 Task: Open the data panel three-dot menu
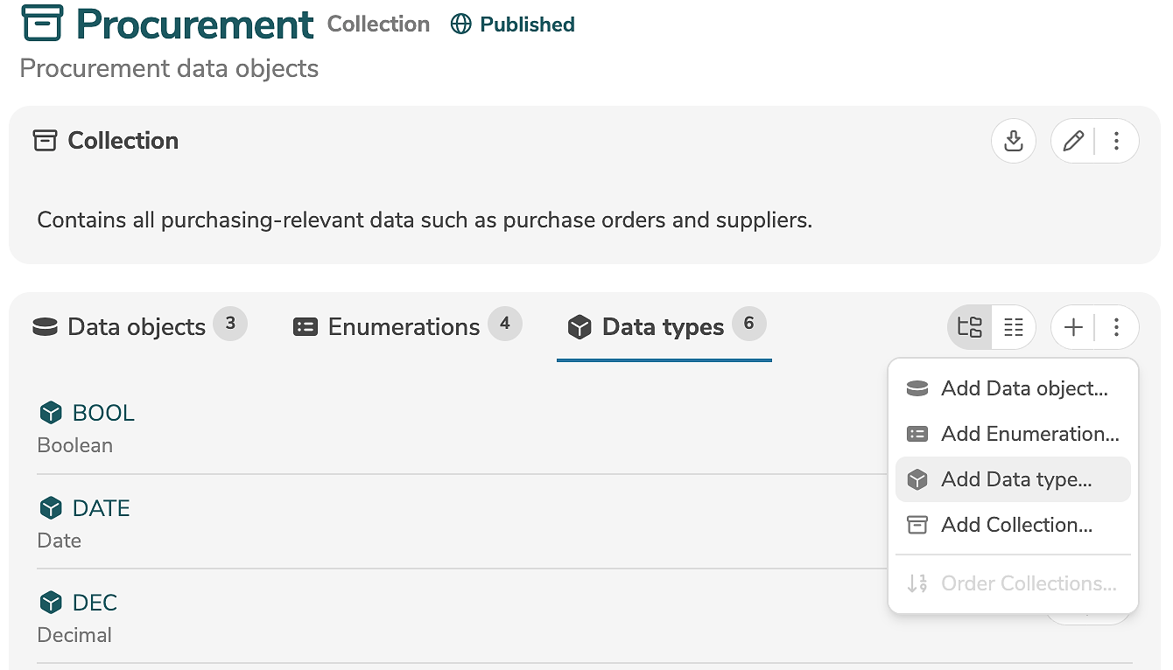(1116, 327)
